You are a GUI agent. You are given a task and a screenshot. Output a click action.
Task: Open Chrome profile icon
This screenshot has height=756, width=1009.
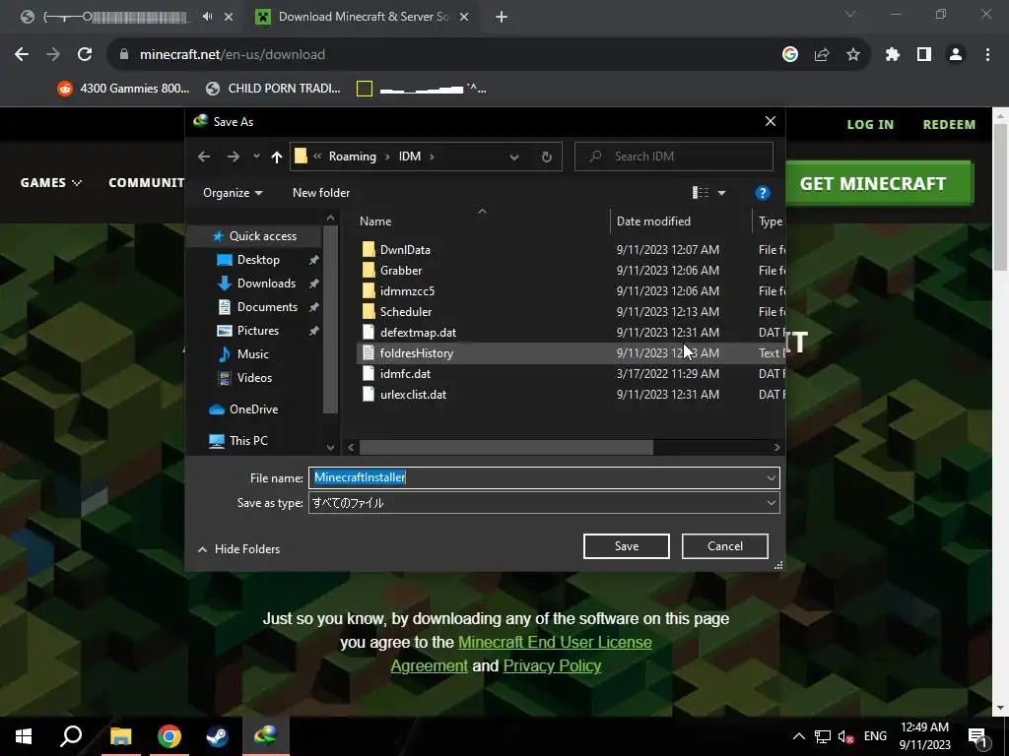click(956, 55)
